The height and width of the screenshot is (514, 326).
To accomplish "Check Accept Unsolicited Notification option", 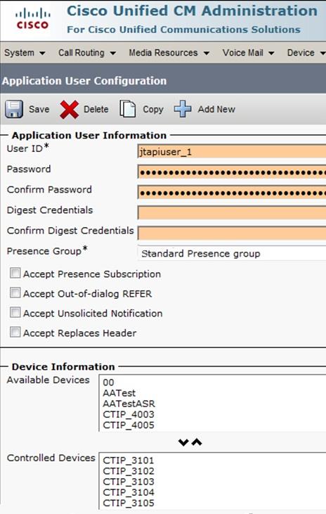I will [15, 312].
